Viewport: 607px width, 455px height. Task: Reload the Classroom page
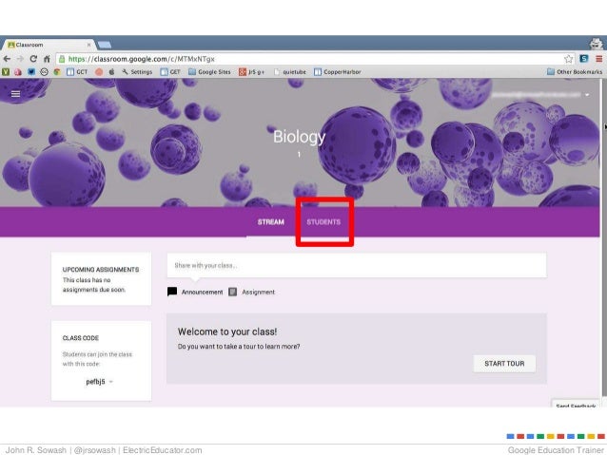point(33,59)
